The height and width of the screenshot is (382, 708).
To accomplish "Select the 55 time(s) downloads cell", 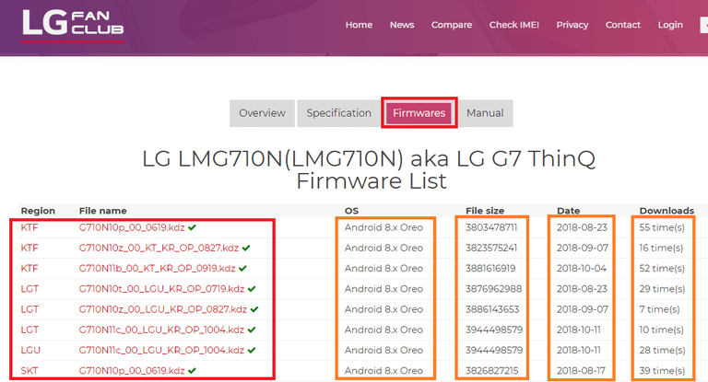I will pyautogui.click(x=662, y=227).
